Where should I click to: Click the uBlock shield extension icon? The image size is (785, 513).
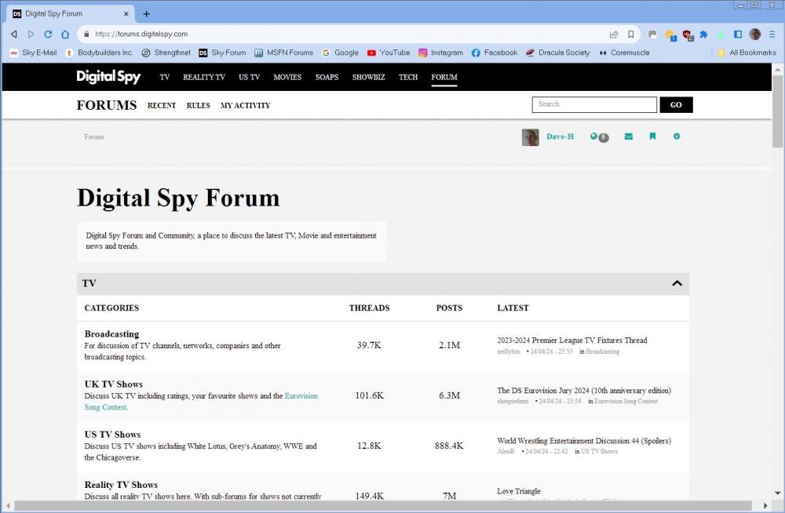pos(688,35)
